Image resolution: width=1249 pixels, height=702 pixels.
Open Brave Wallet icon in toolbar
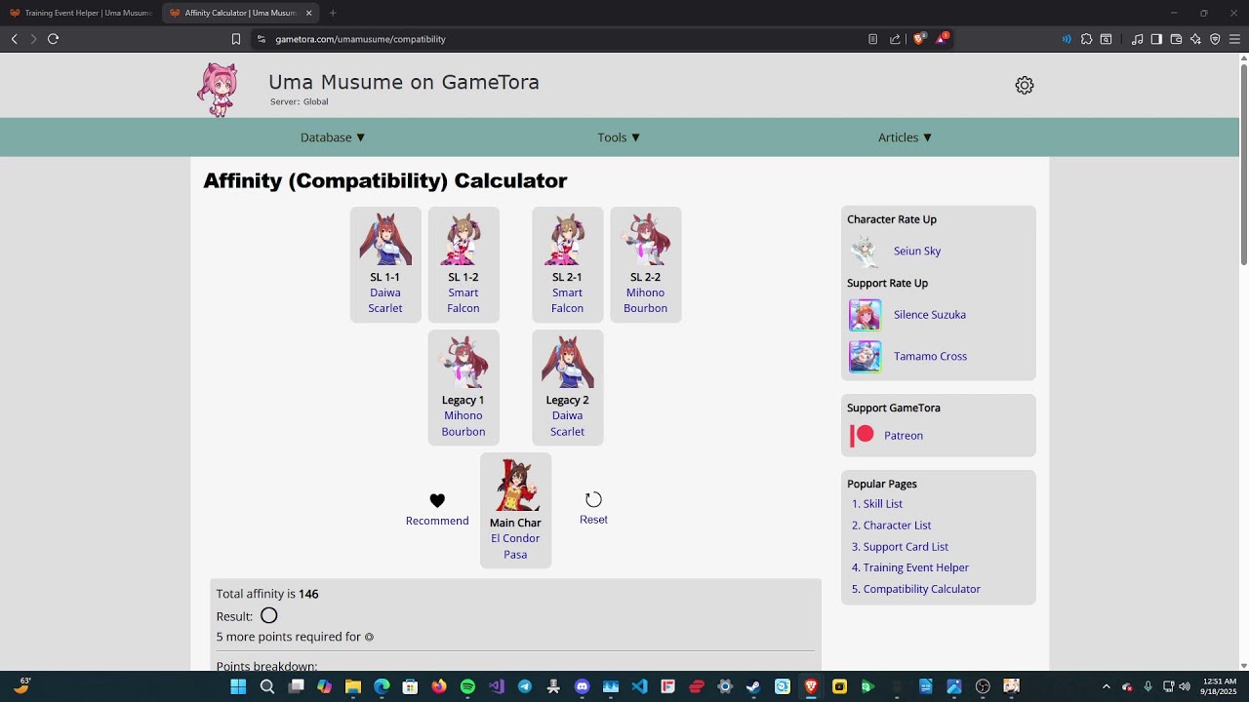[1176, 39]
